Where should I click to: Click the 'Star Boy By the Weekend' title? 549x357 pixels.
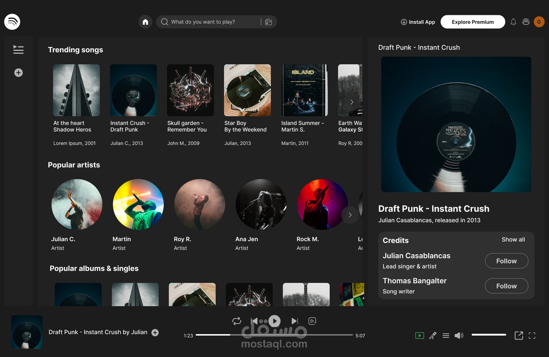point(245,126)
